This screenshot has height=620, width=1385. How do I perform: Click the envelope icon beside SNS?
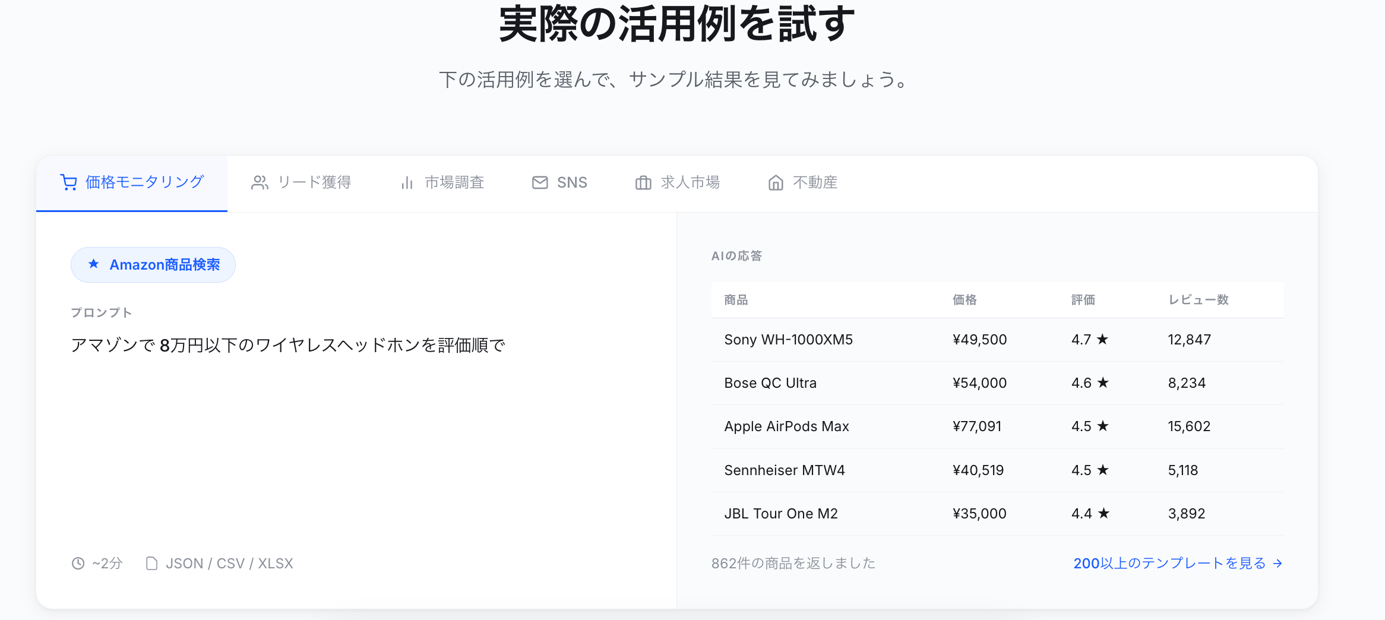[540, 182]
